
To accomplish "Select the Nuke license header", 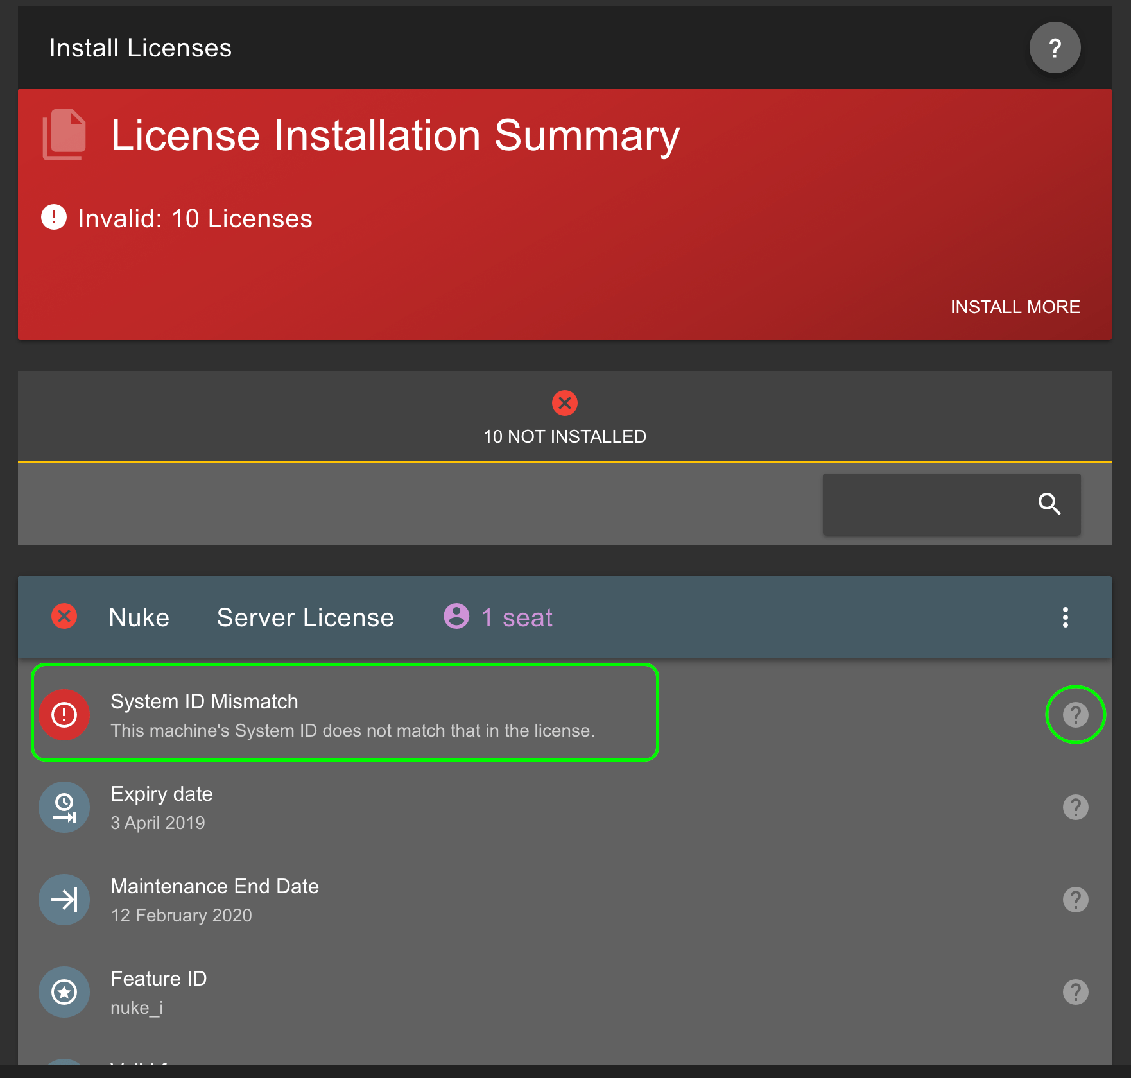I will 139,617.
